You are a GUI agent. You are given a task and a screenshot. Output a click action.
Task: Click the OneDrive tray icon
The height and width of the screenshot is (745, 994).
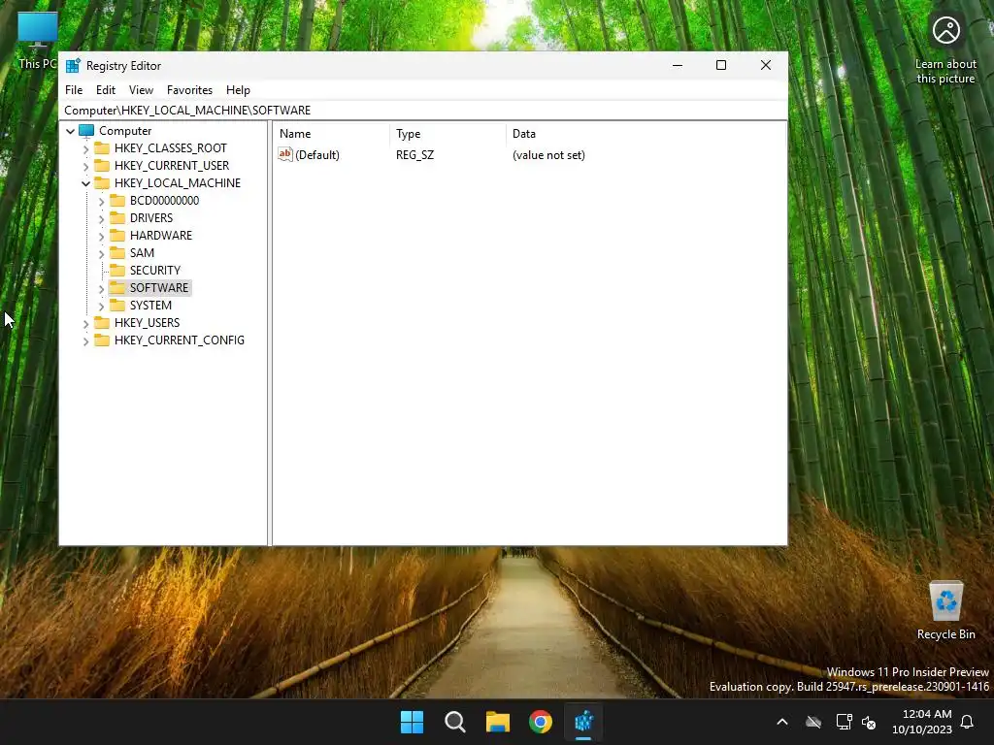(x=813, y=722)
